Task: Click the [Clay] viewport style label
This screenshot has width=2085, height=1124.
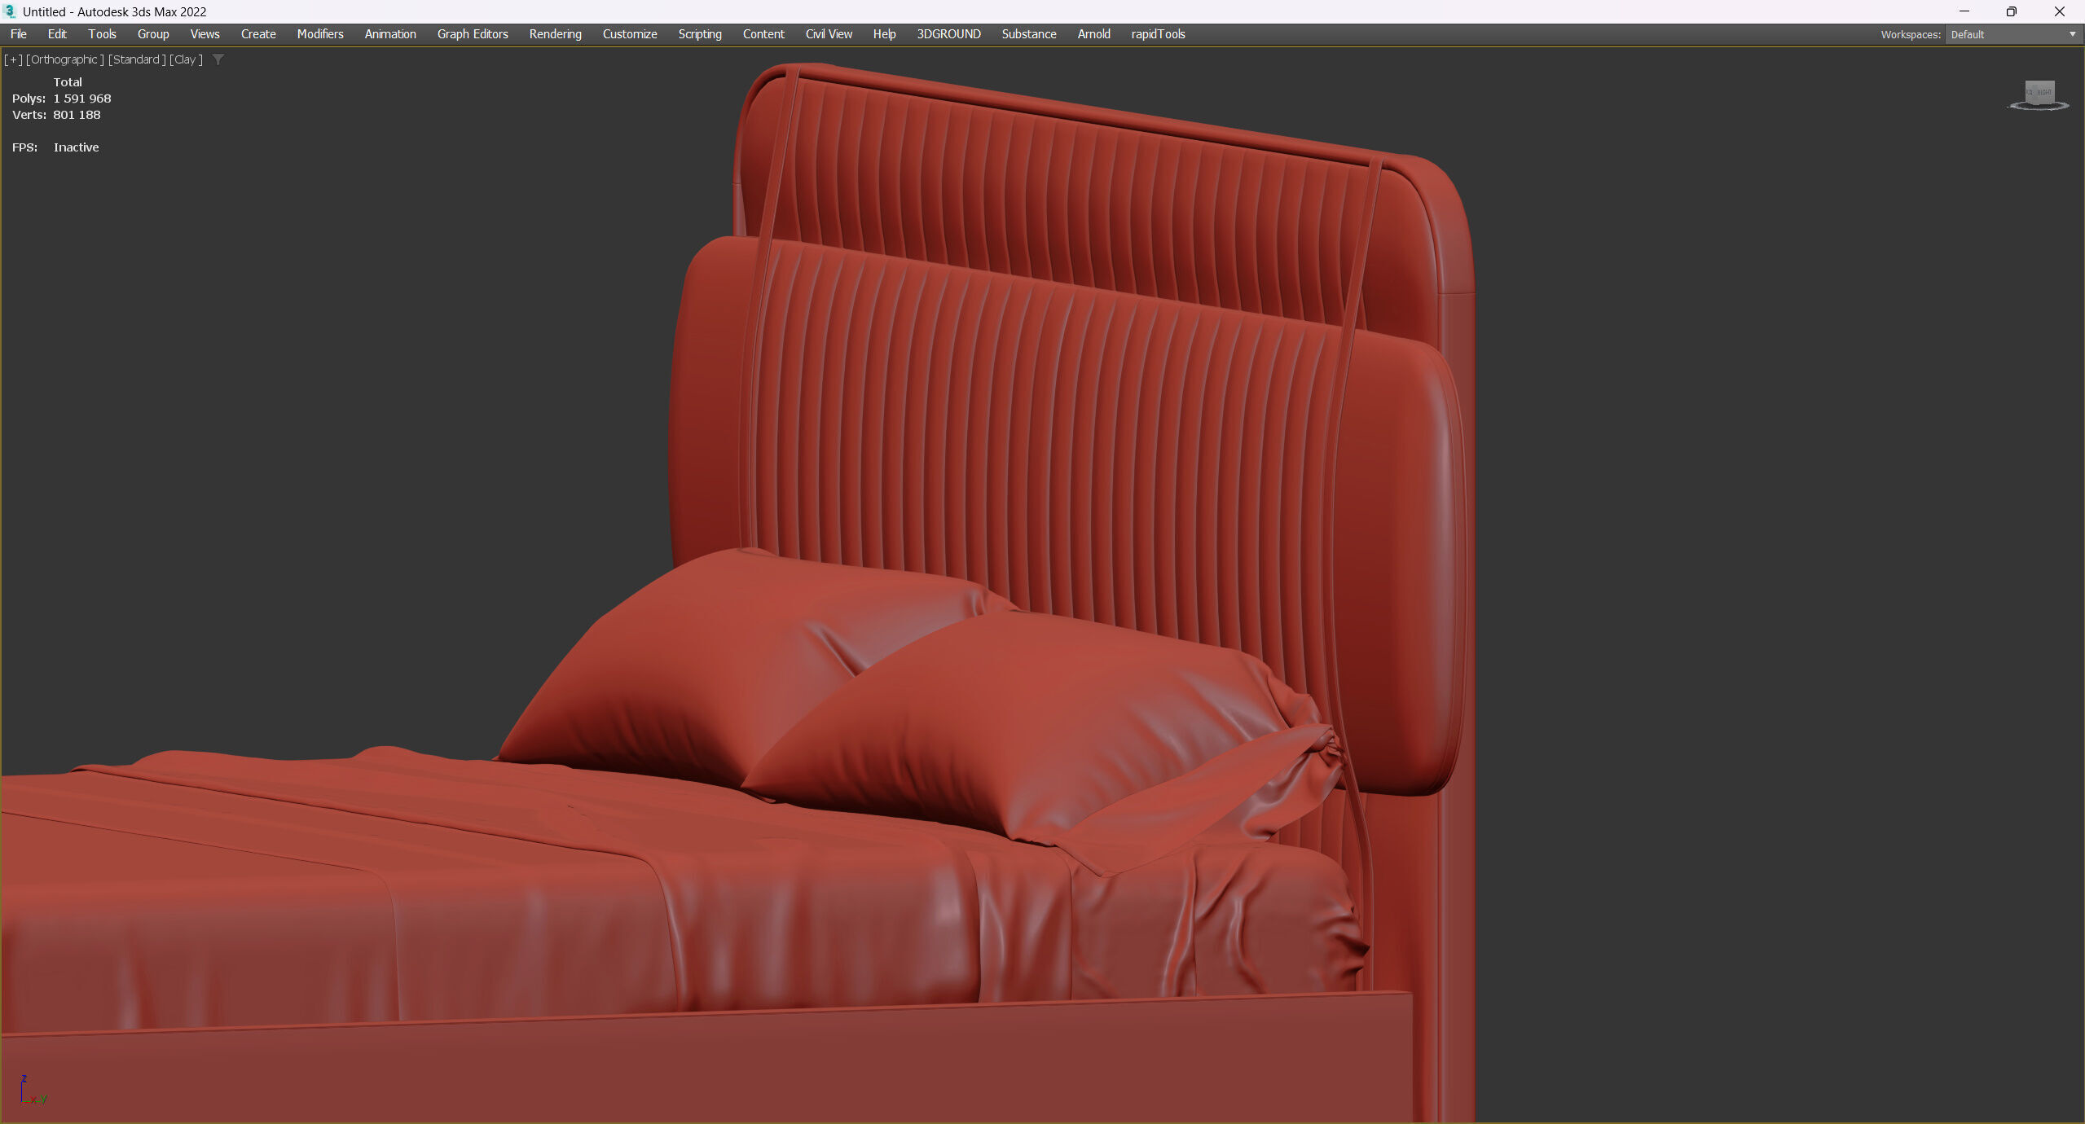Action: [x=186, y=59]
